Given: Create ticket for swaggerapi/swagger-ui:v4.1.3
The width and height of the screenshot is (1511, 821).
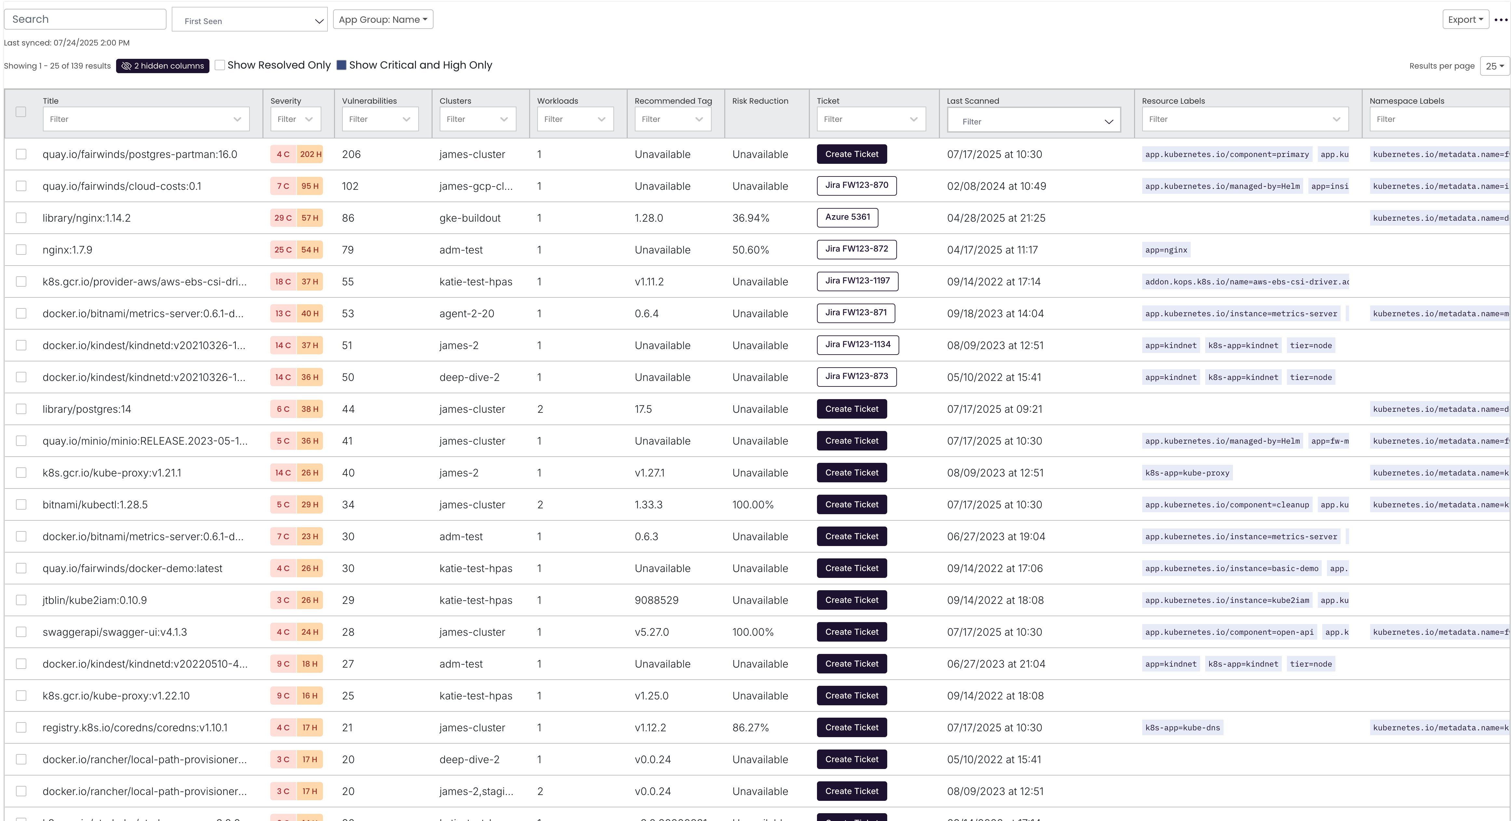Looking at the screenshot, I should [852, 632].
